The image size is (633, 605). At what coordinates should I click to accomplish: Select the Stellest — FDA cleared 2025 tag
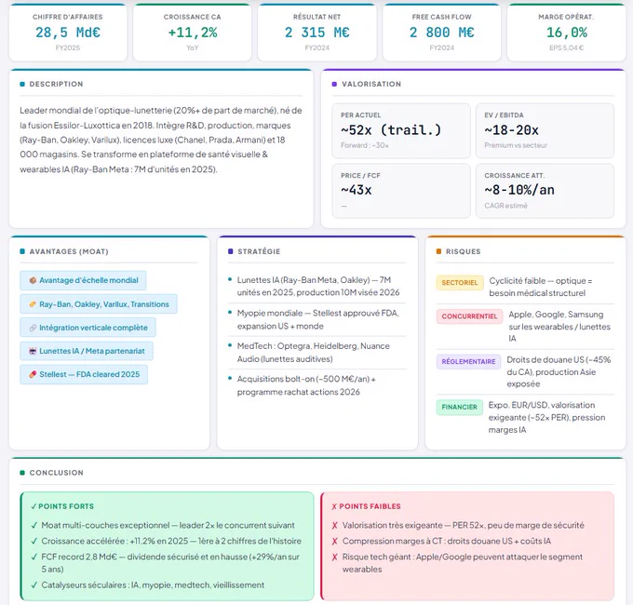84,374
